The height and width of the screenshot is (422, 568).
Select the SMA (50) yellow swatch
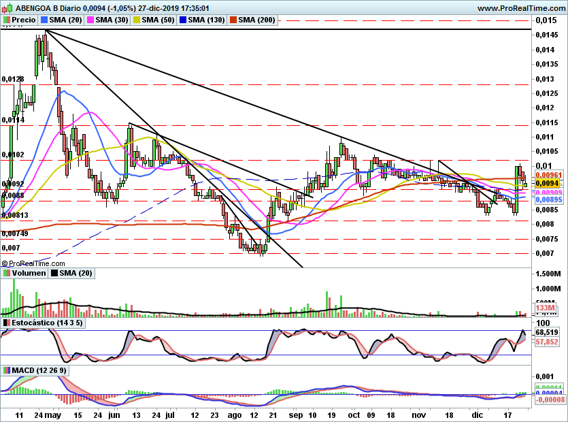pos(136,20)
